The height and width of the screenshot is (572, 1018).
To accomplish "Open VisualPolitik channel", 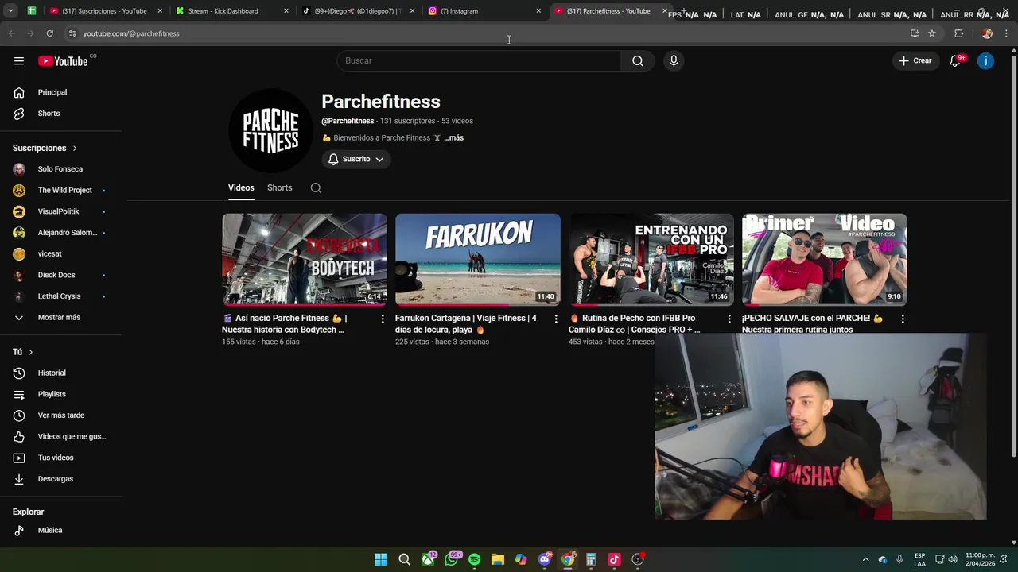I will (x=60, y=211).
